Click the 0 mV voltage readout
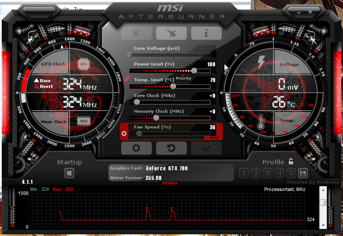This screenshot has height=236, width=343. click(288, 84)
